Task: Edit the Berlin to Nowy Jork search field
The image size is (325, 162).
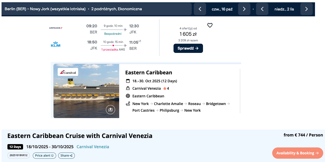Action: (x=97, y=9)
